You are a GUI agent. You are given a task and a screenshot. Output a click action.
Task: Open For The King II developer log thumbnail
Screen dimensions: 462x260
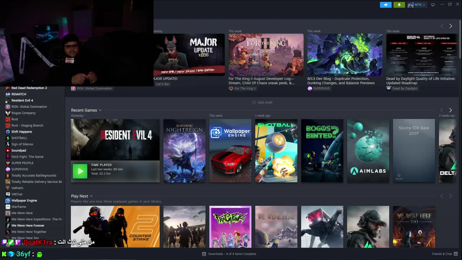point(266,55)
